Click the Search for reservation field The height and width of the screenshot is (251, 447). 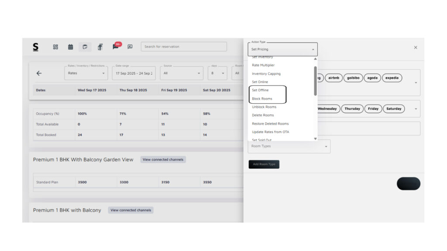coord(183,47)
